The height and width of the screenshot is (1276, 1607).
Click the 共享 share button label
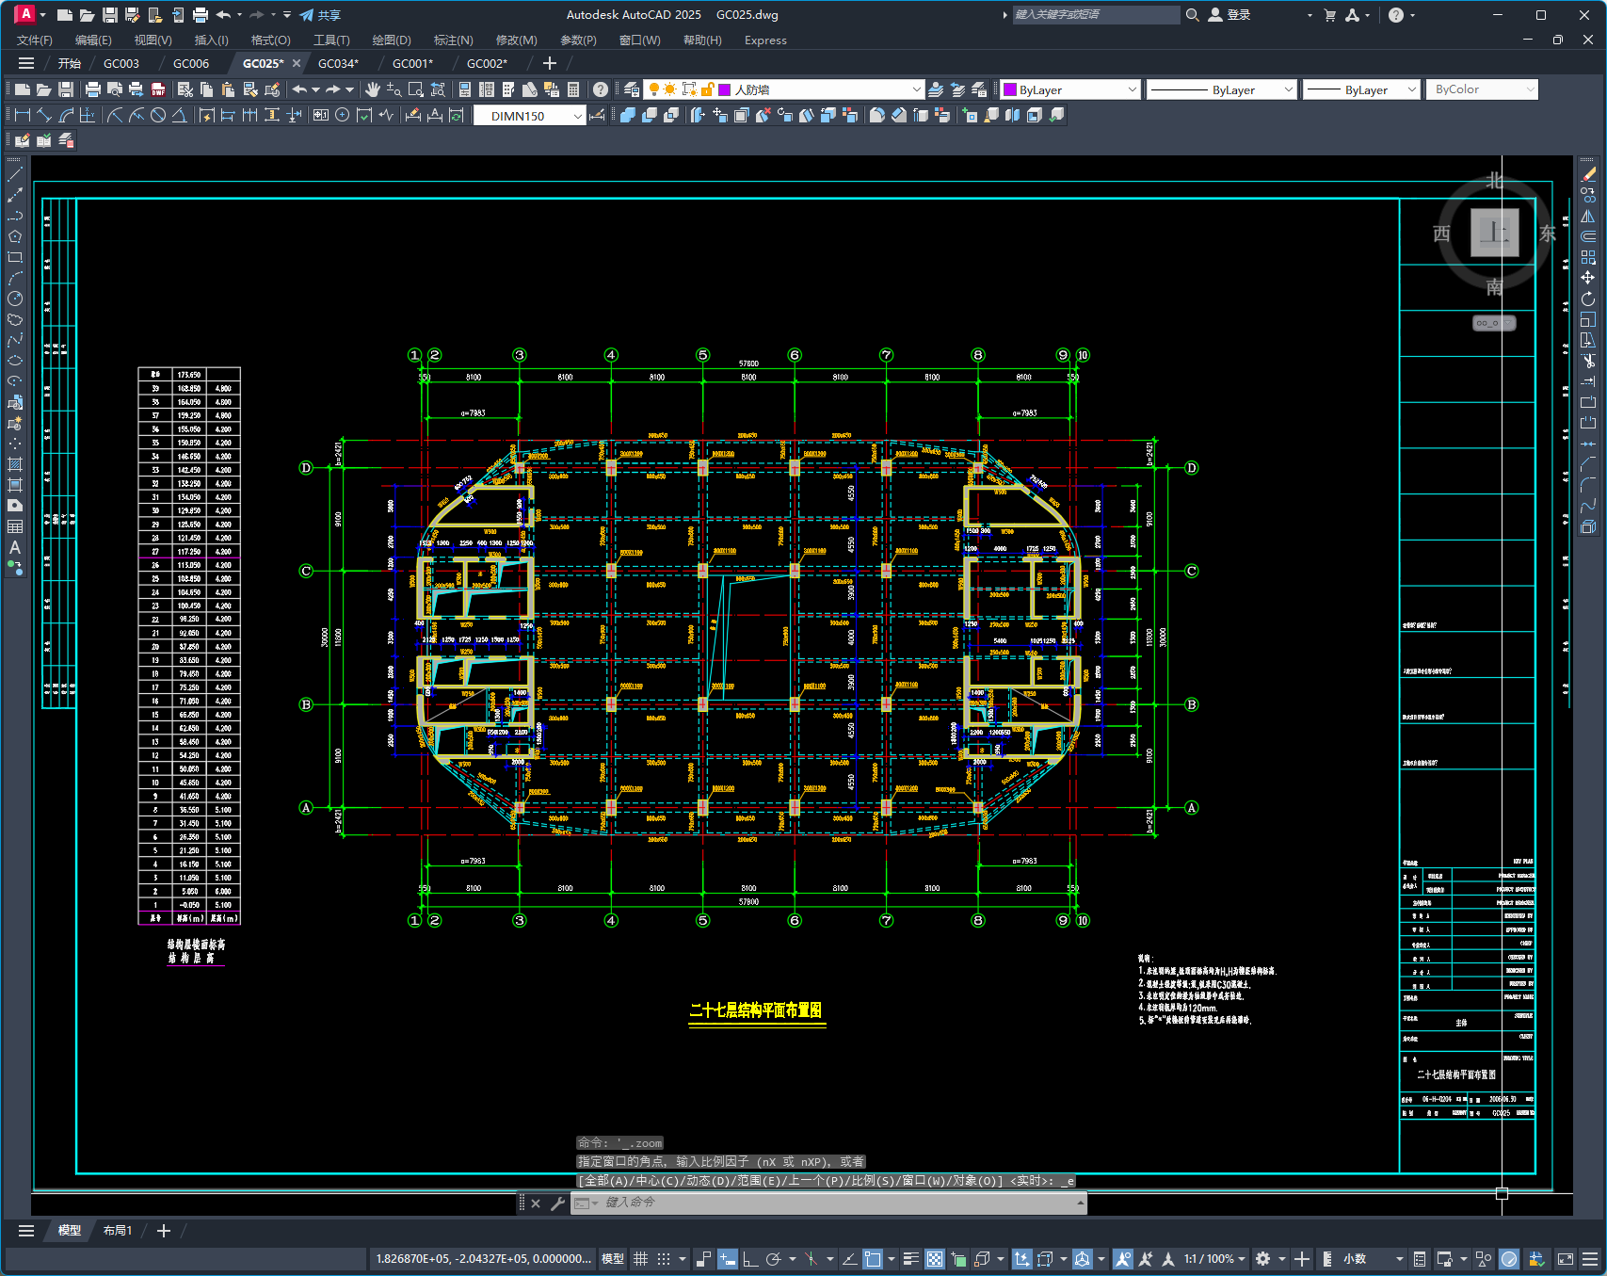coord(329,15)
